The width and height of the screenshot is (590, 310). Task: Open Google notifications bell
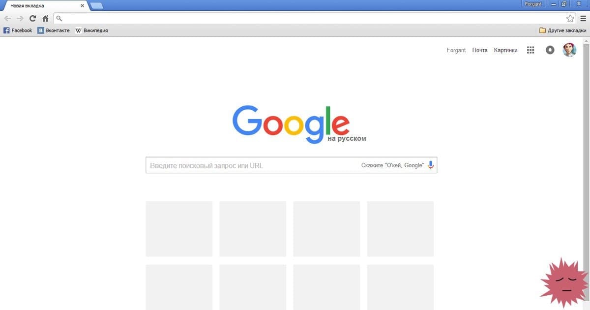(550, 50)
